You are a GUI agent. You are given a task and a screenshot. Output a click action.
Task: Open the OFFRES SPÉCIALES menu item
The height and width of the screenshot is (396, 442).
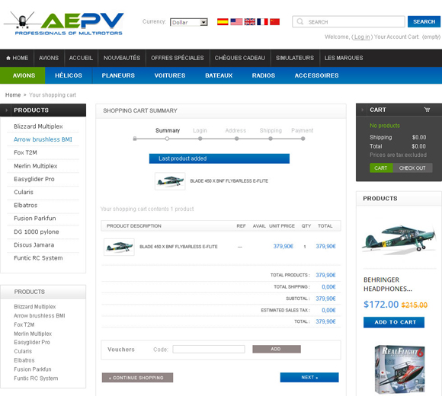click(178, 58)
